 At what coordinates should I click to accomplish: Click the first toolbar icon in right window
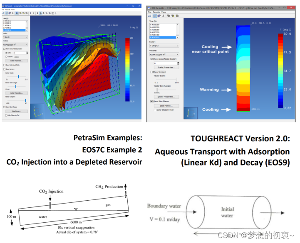(149, 16)
